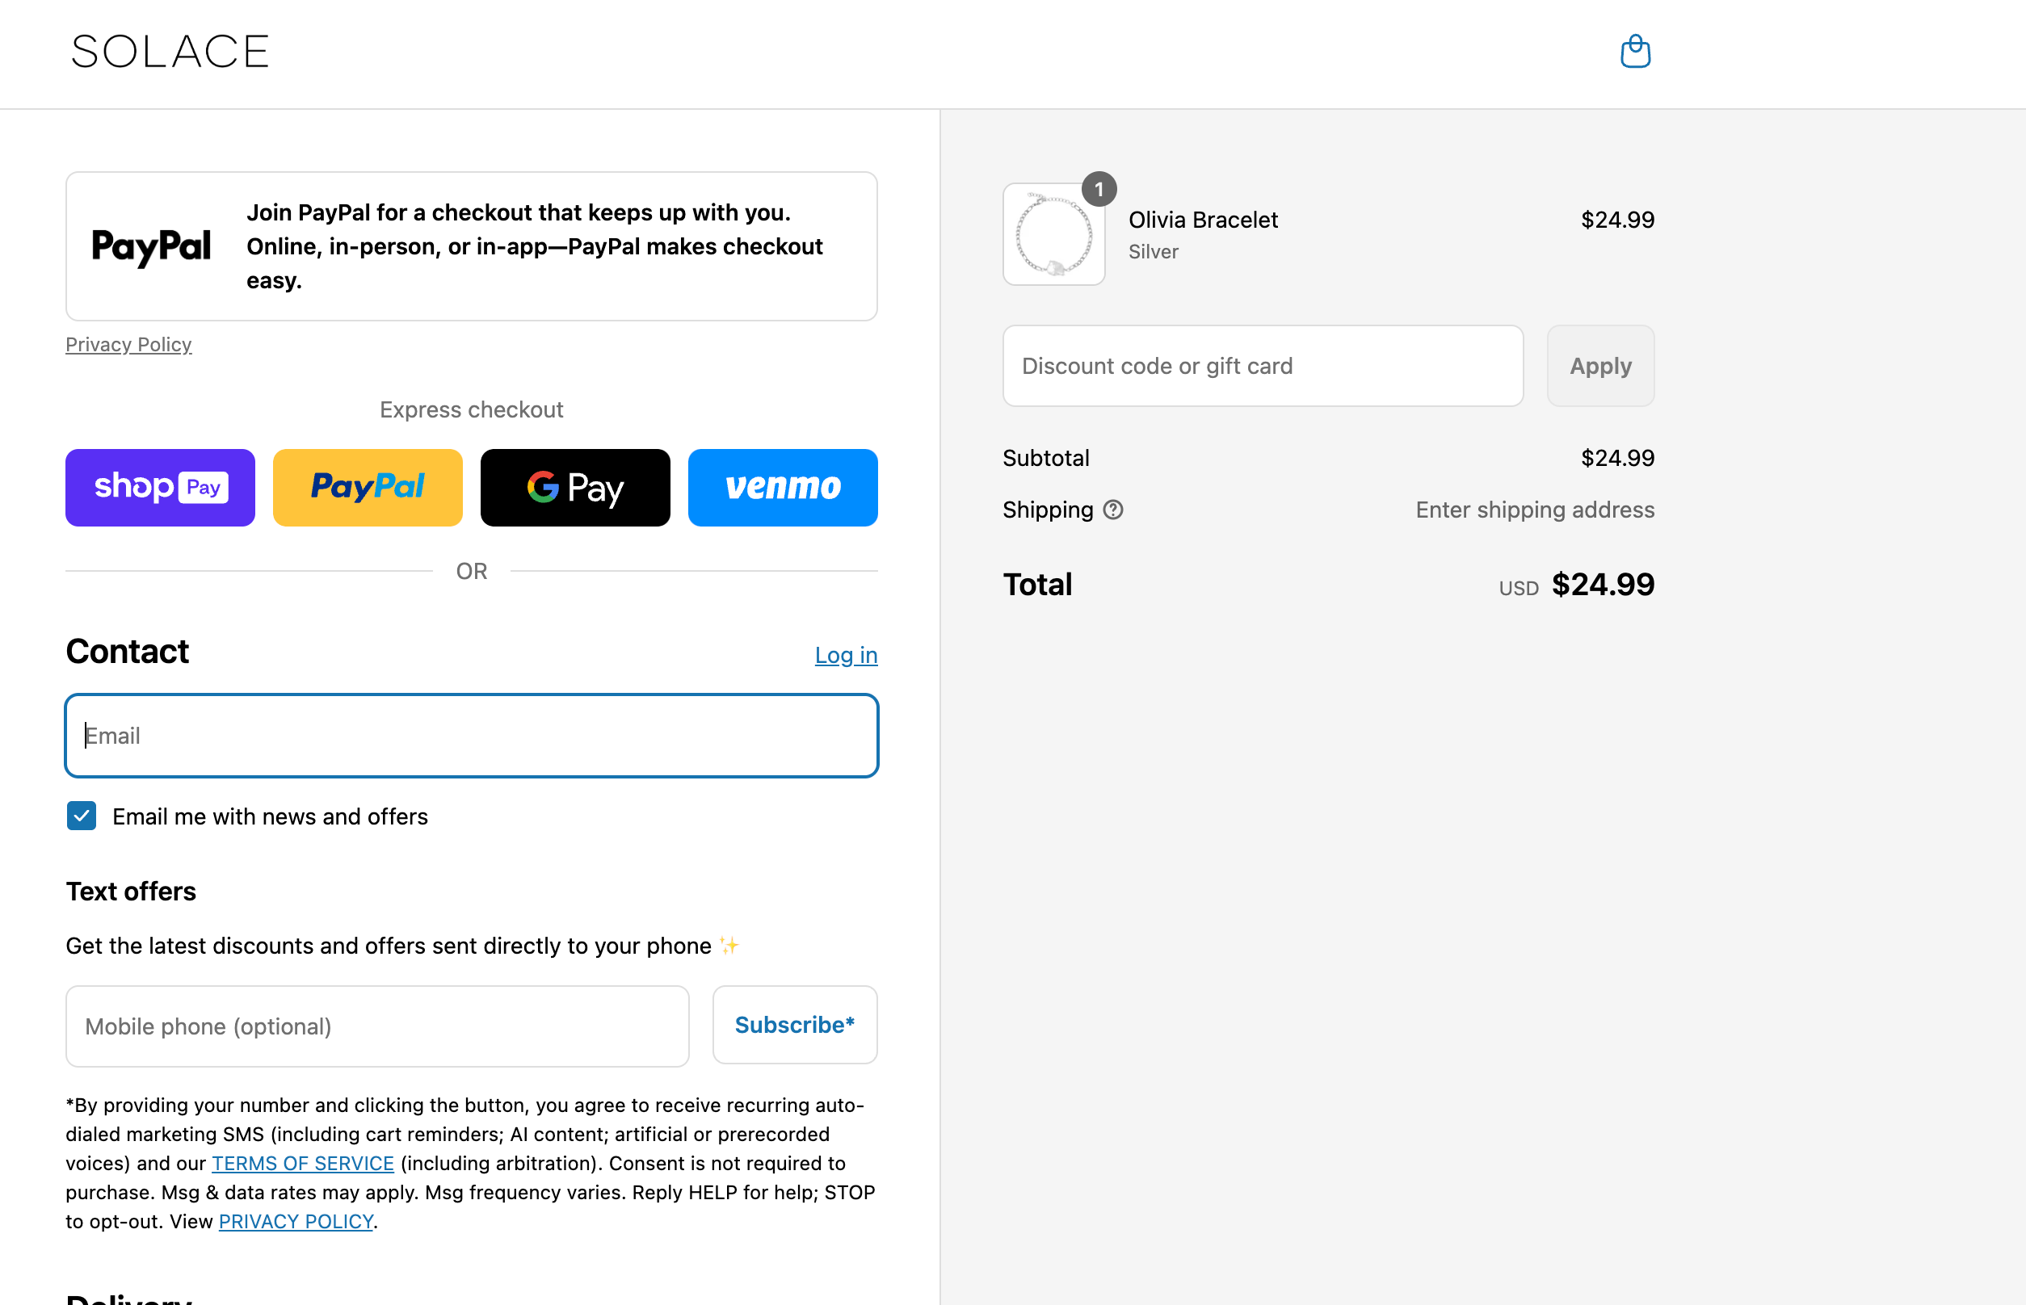This screenshot has width=2026, height=1305.
Task: Select PayPal express checkout
Action: (x=367, y=487)
